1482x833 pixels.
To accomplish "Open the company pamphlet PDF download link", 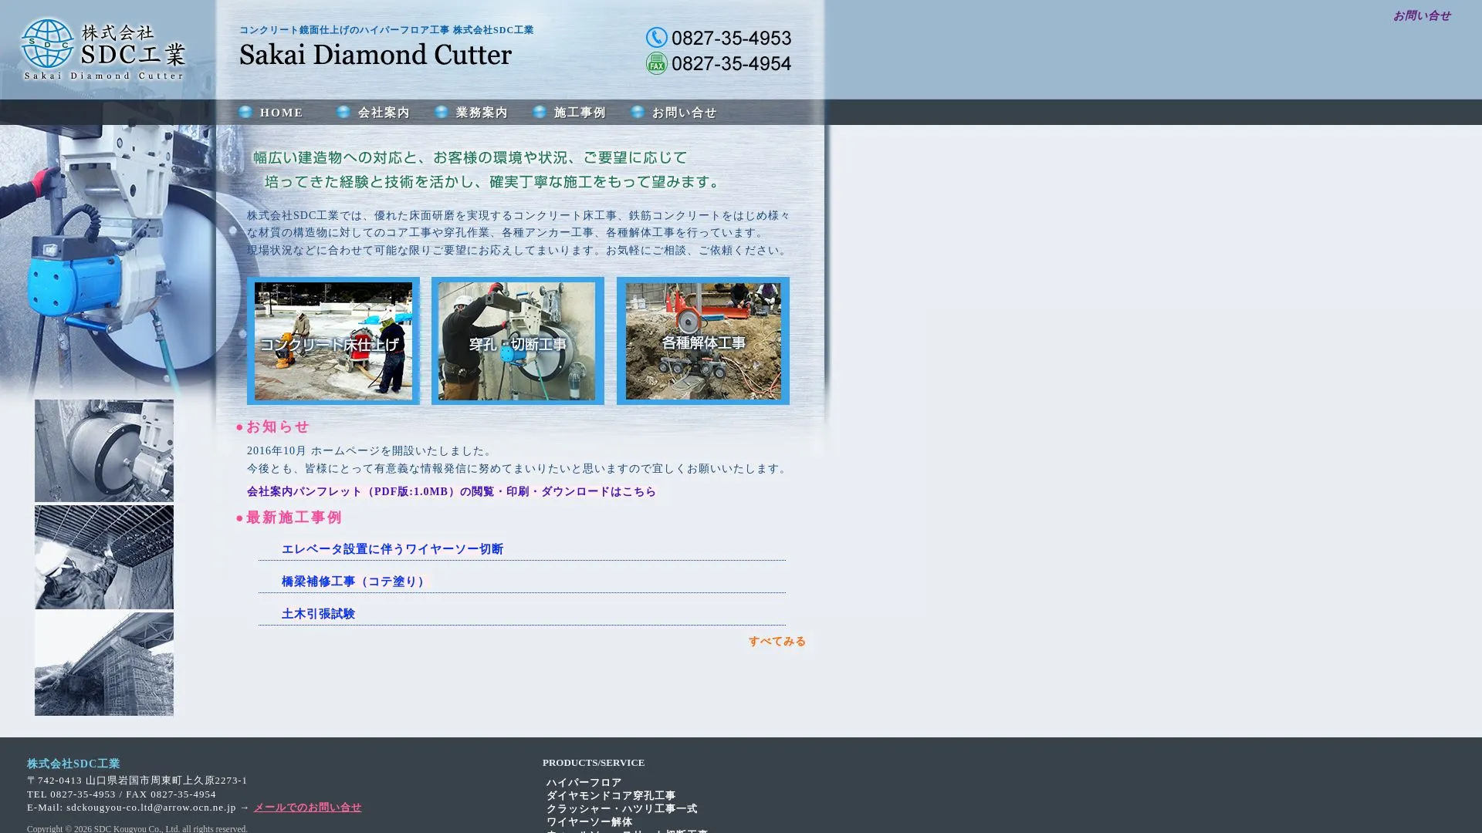I will pos(452,491).
